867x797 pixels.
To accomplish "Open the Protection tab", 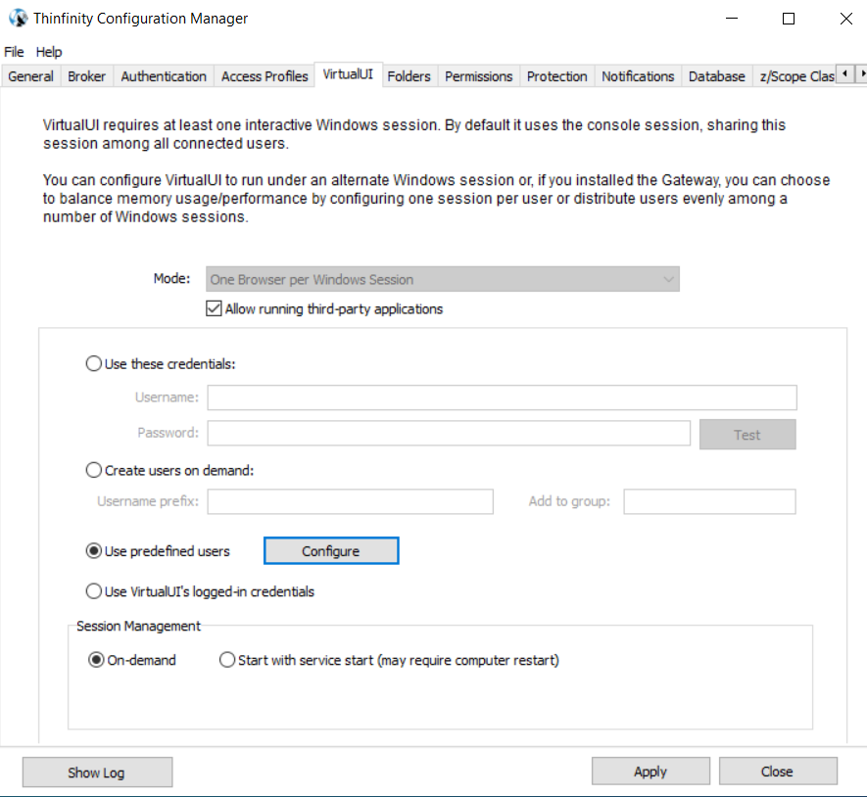I will coord(556,76).
